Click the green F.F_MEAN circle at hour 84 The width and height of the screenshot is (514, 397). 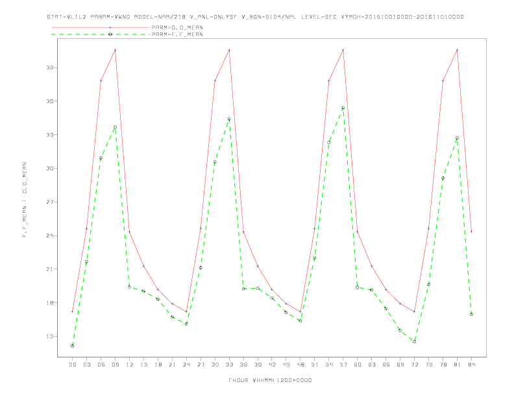pos(471,314)
